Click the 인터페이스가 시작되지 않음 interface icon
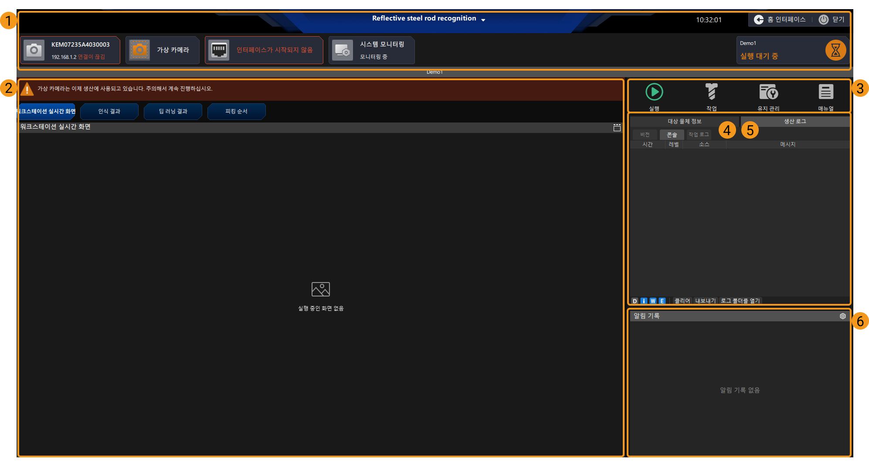The height and width of the screenshot is (470, 869). coord(219,50)
